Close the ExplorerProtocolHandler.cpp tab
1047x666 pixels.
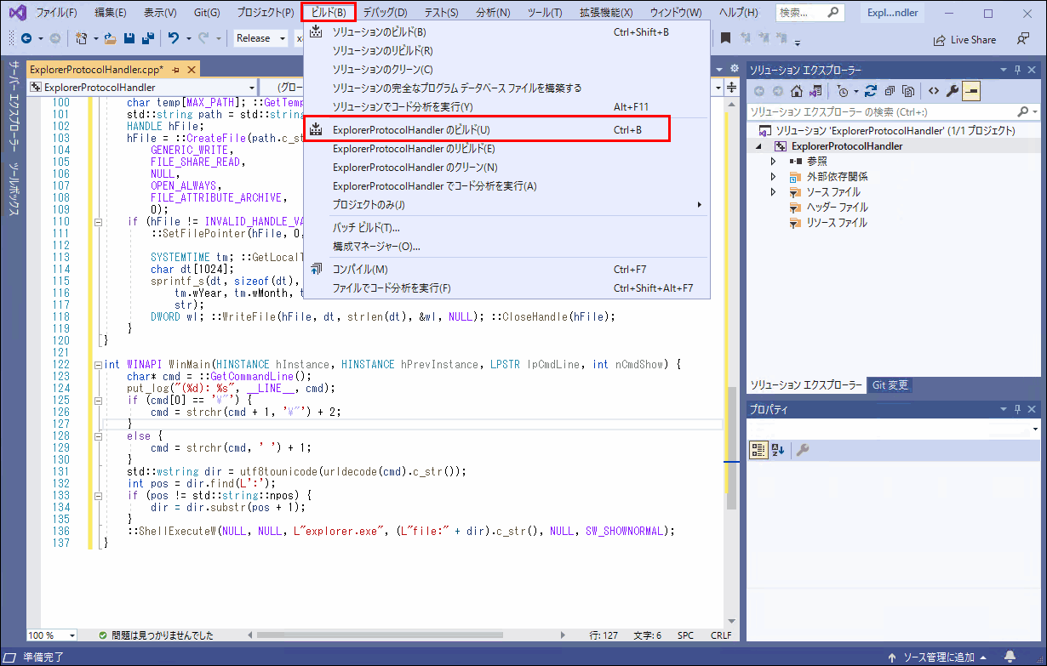[x=191, y=69]
